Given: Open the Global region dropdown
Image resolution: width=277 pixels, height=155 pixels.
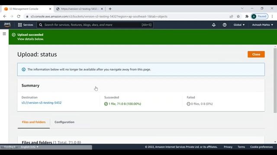Looking at the screenshot, I should click(239, 25).
